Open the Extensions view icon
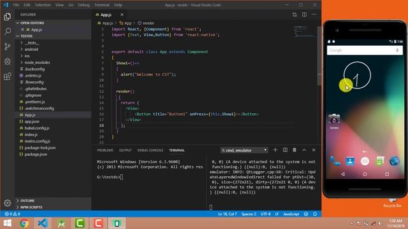The image size is (408, 229). click(x=7, y=76)
